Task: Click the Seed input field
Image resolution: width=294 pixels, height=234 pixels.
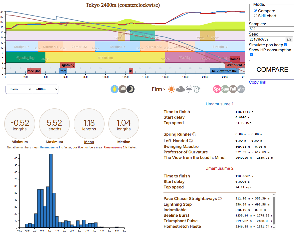Action: 267,39
